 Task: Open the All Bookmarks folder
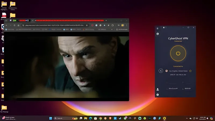[x=122, y=29]
